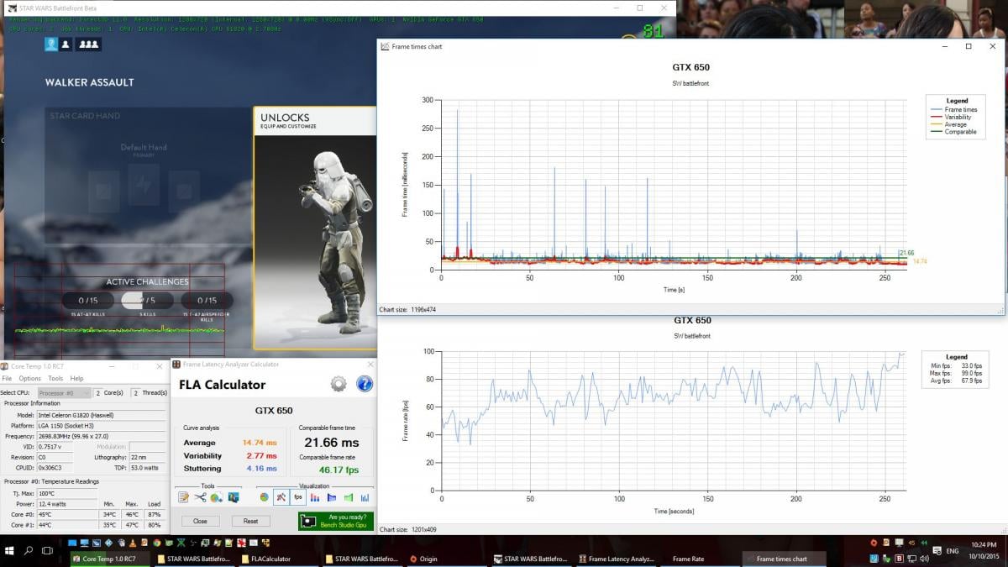The height and width of the screenshot is (567, 1008).
Task: Open the Tools menu in Core Temp
Action: [x=55, y=379]
